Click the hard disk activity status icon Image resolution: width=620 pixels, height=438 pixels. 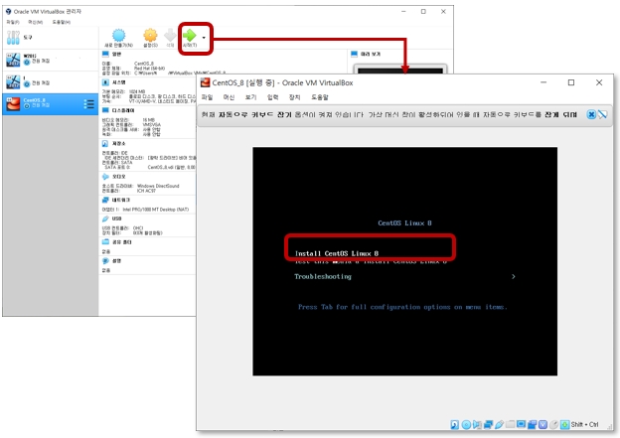[455, 424]
